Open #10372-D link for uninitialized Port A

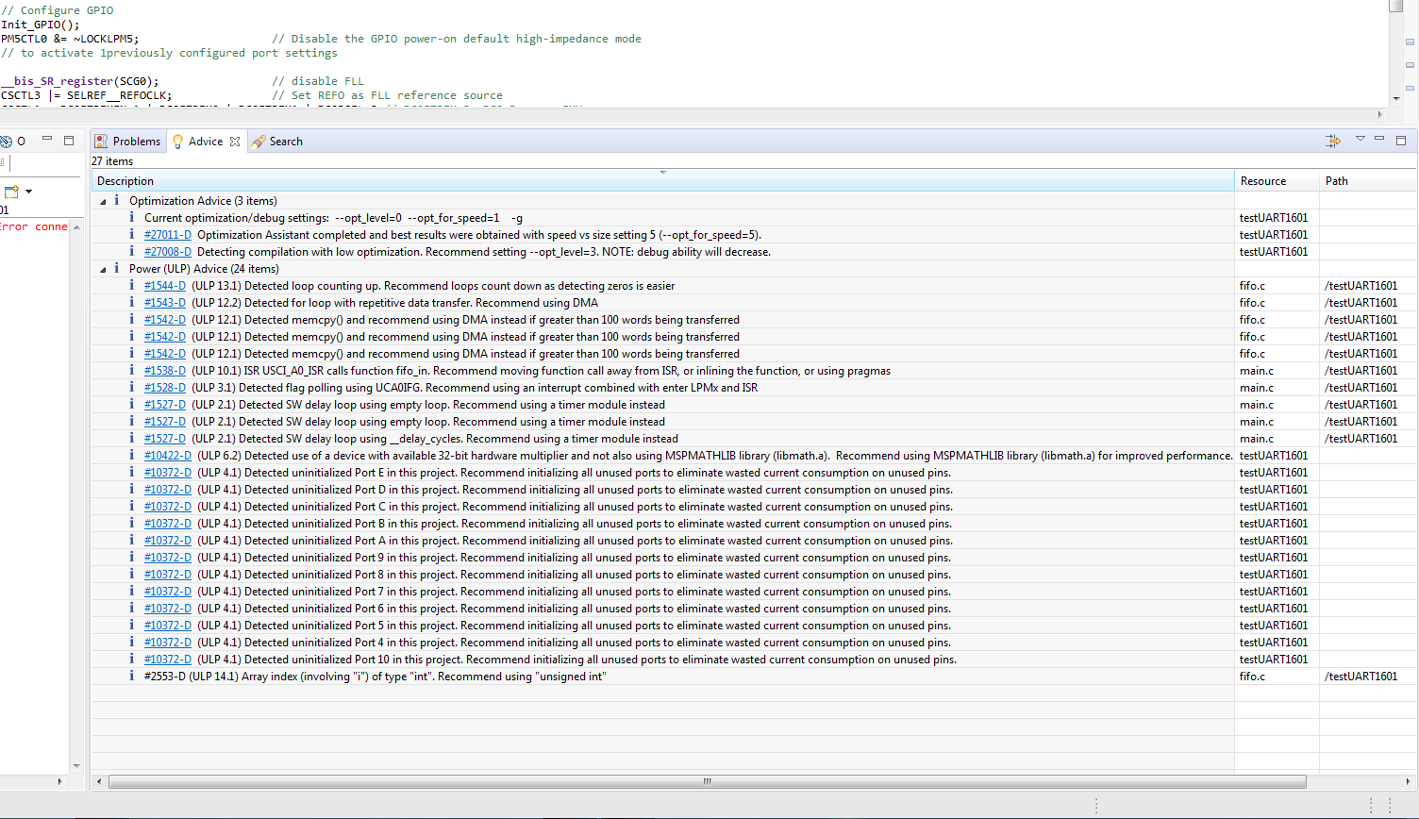168,541
